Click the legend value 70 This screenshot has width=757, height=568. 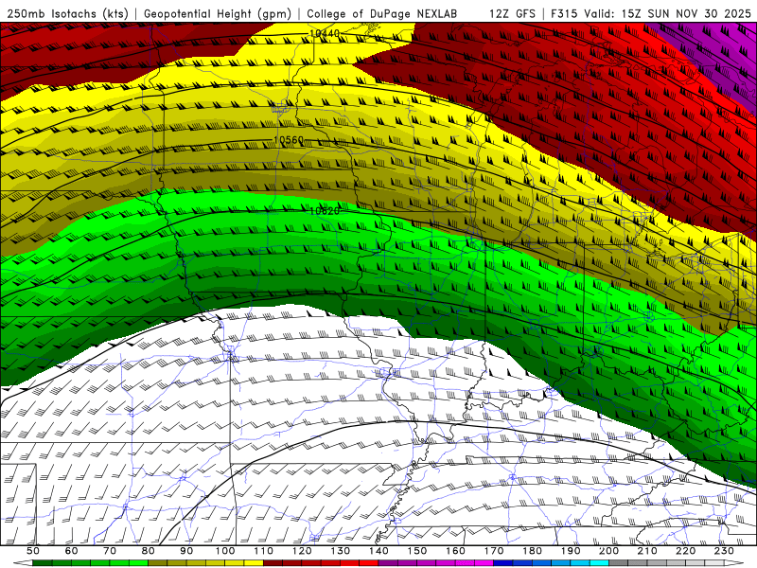pos(110,551)
